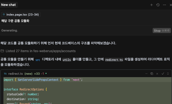This screenshot has height=104, width=172.
Task: Close the chat panel
Action: pyautogui.click(x=171, y=5)
